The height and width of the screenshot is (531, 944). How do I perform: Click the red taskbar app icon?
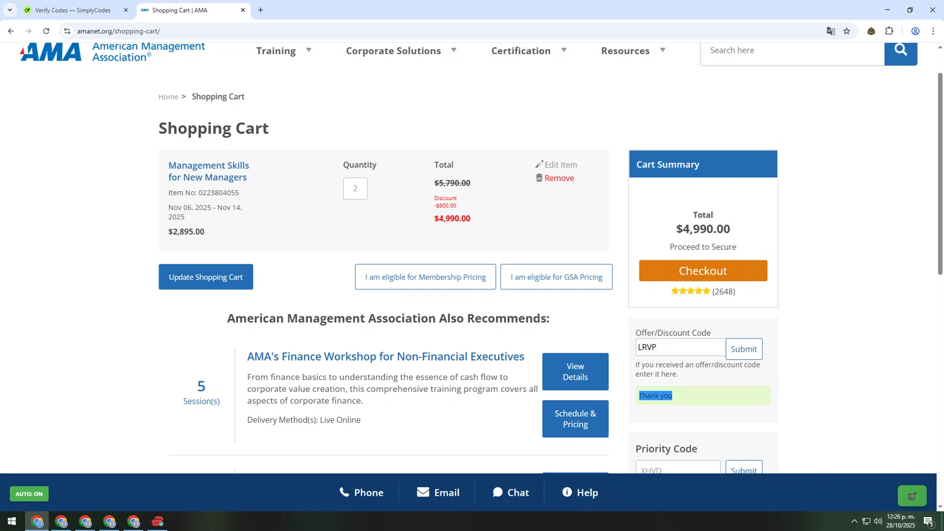(157, 521)
